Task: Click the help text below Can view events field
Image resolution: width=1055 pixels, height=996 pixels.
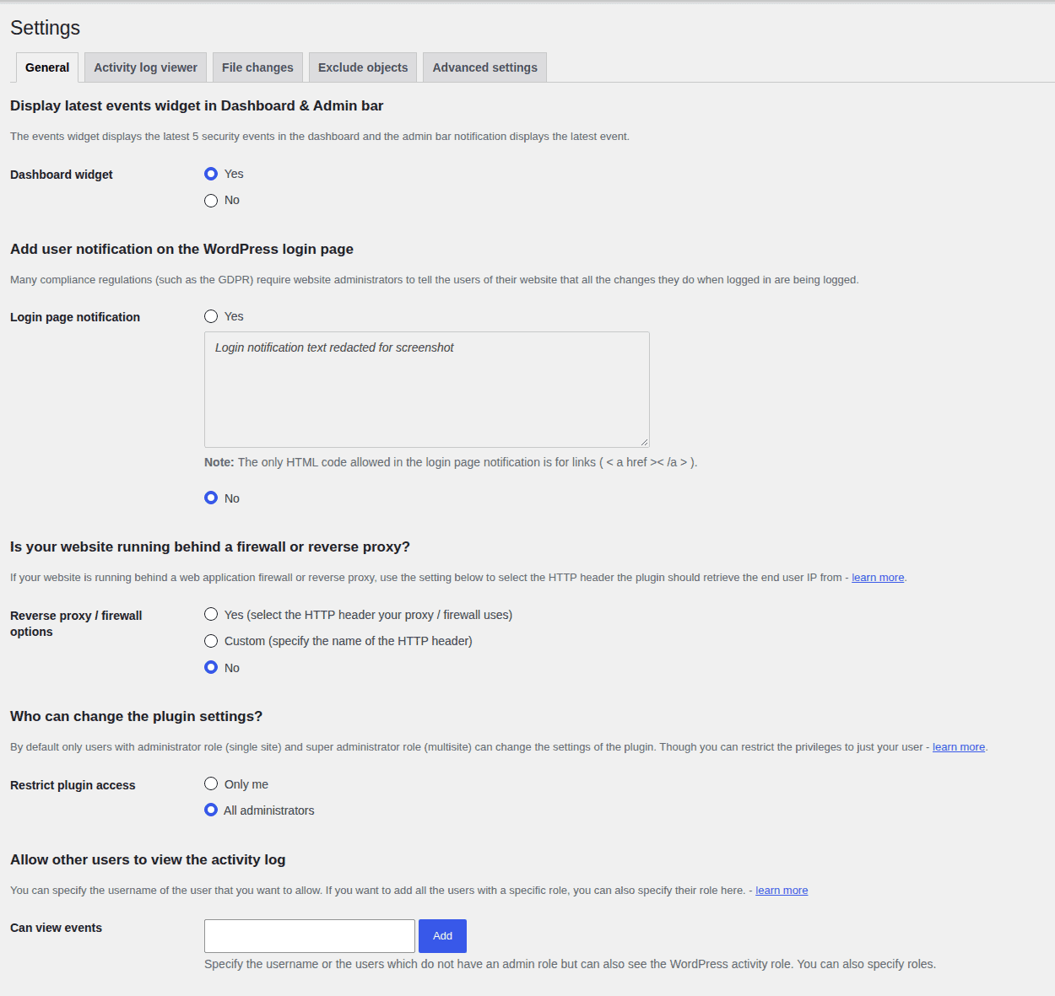Action: pos(570,964)
